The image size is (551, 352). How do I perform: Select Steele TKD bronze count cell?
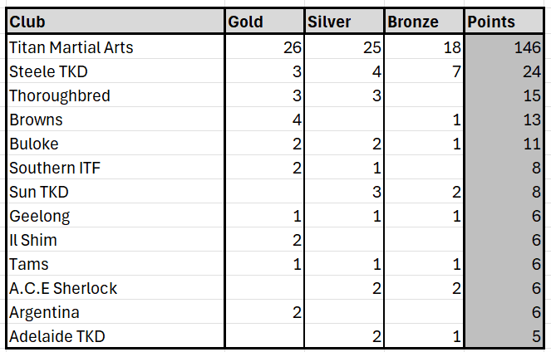[x=424, y=71]
